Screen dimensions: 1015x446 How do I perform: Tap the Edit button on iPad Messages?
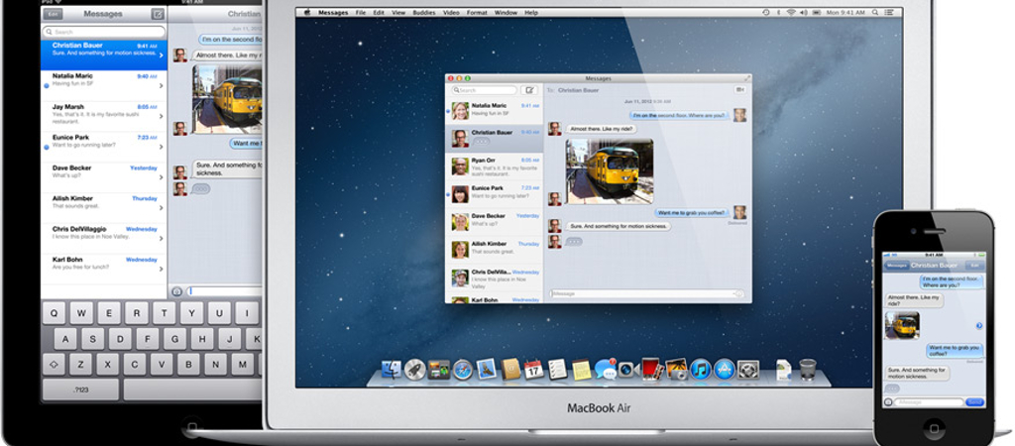click(x=53, y=14)
